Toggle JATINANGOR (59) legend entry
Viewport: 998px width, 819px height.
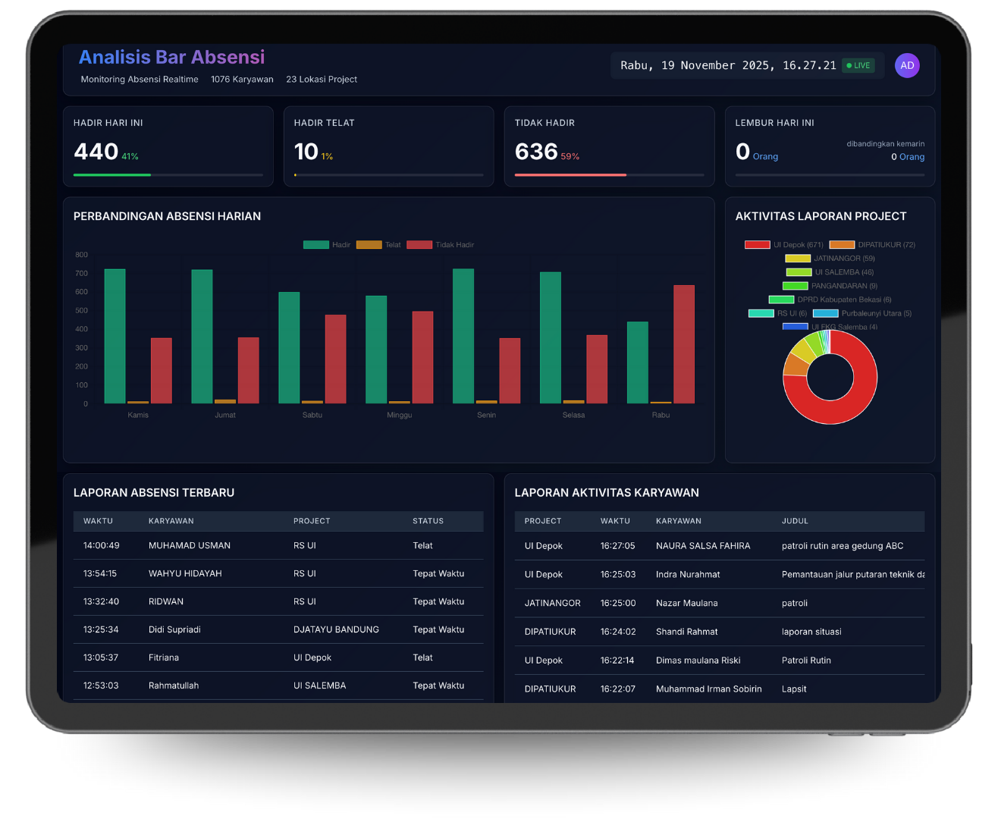830,259
